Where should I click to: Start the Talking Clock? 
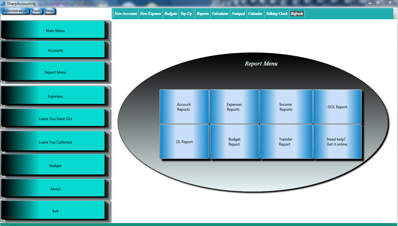[277, 14]
